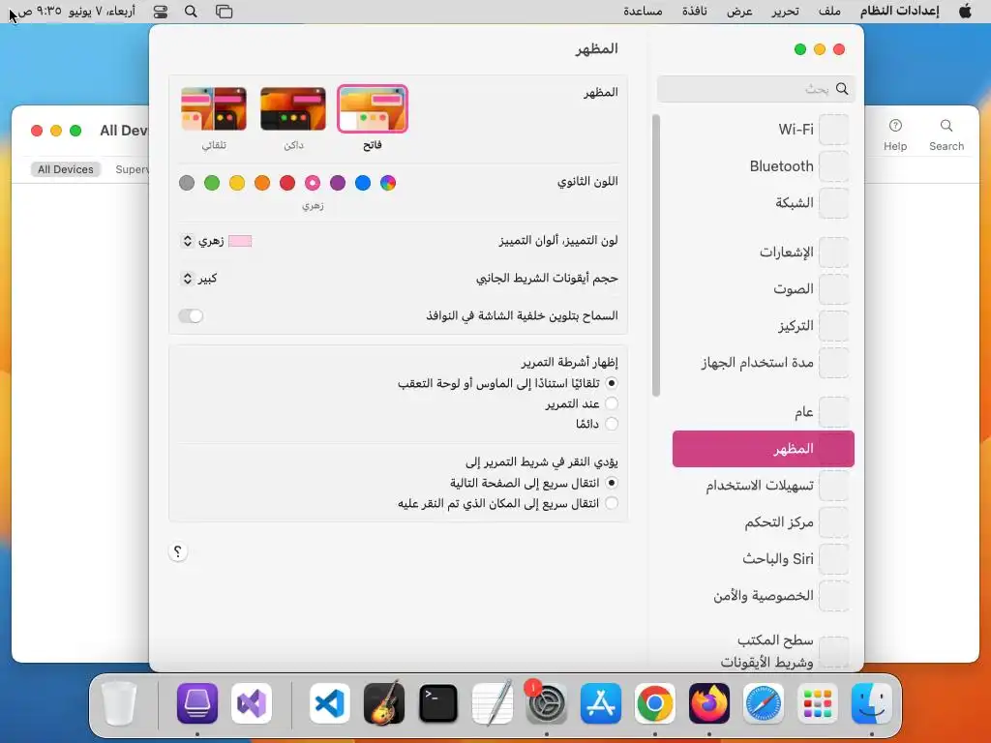Toggle wallpaper tinting in windows switch
The image size is (991, 743).
tap(191, 316)
